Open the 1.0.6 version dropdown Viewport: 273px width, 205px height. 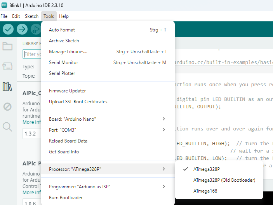click(x=32, y=202)
